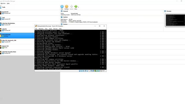Open View menu in Metasploitable window
The height and width of the screenshot is (104, 185).
(46, 29)
